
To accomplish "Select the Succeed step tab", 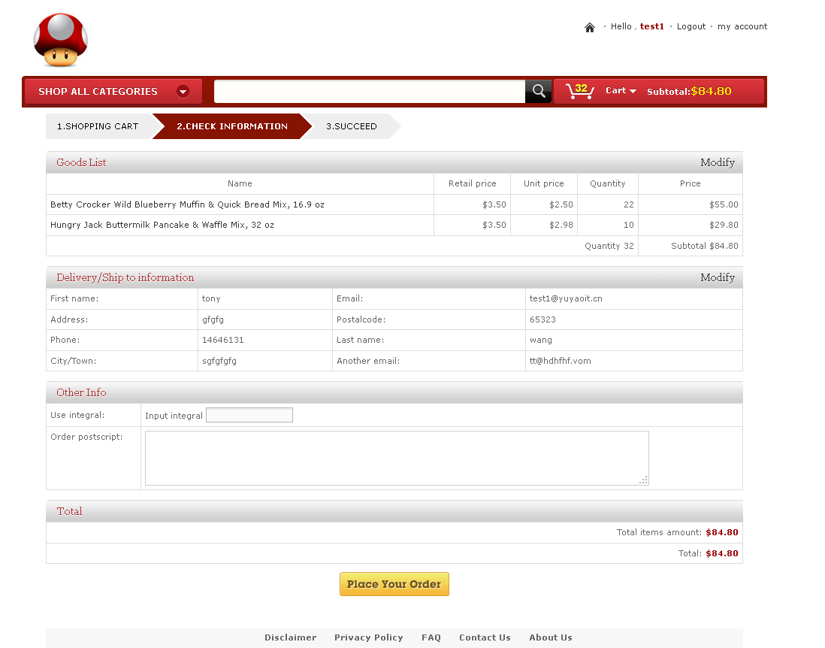I will click(352, 126).
